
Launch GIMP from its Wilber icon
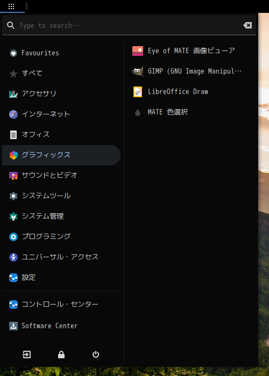click(138, 71)
